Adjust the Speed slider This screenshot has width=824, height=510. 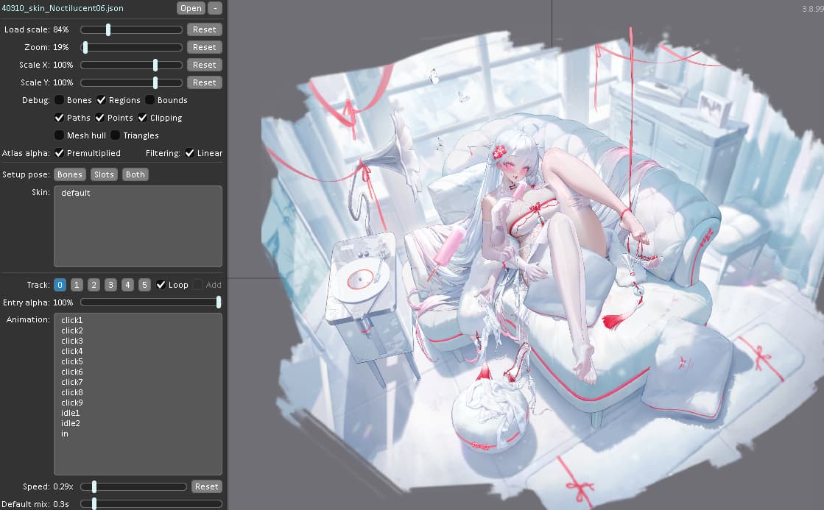pyautogui.click(x=133, y=486)
